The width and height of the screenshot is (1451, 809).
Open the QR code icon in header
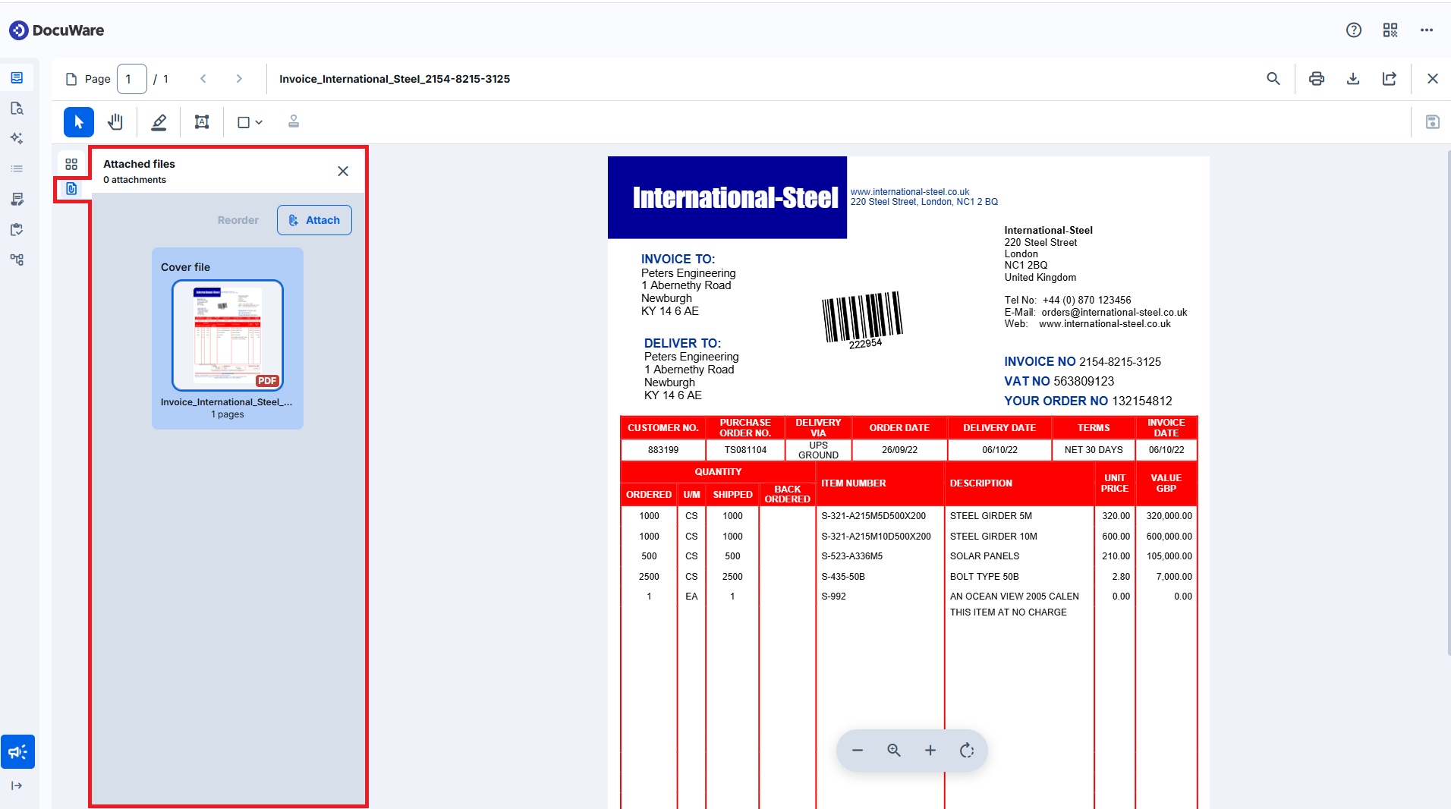pos(1390,30)
